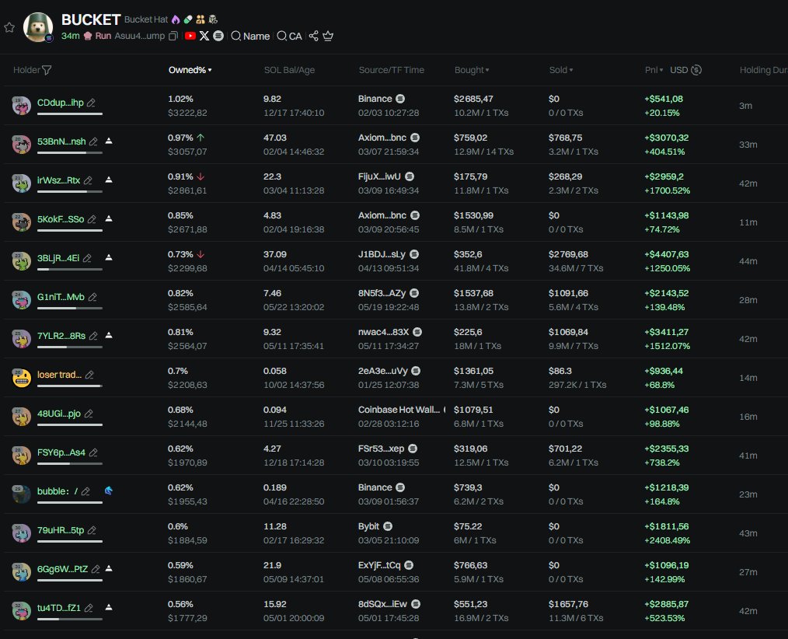Open holder G1niT...Mvb wallet
The height and width of the screenshot is (639, 788).
tap(61, 297)
